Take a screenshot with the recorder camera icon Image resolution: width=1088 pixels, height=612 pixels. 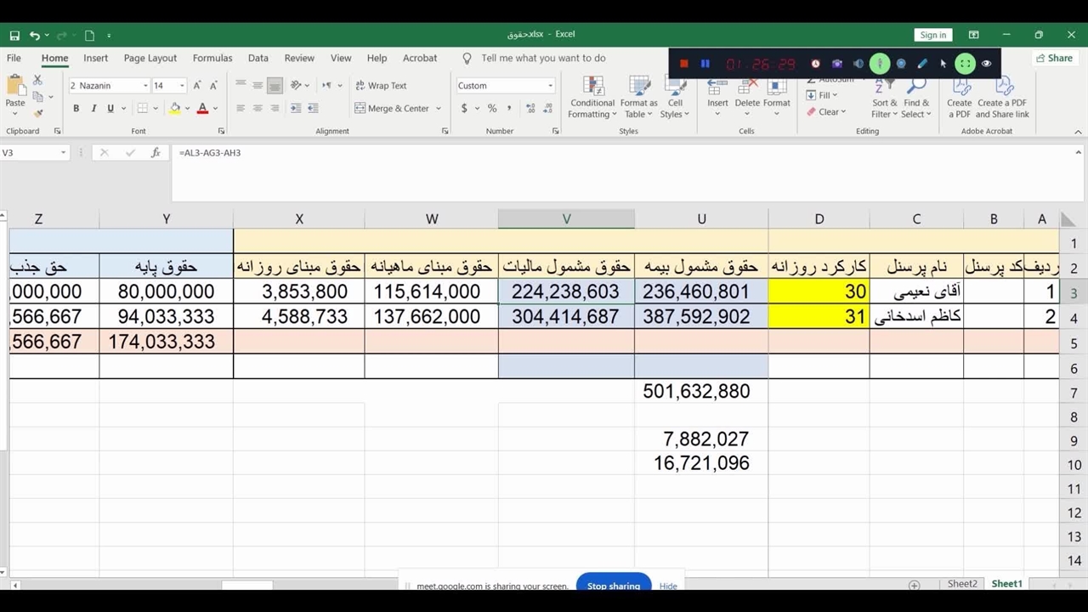tap(836, 64)
